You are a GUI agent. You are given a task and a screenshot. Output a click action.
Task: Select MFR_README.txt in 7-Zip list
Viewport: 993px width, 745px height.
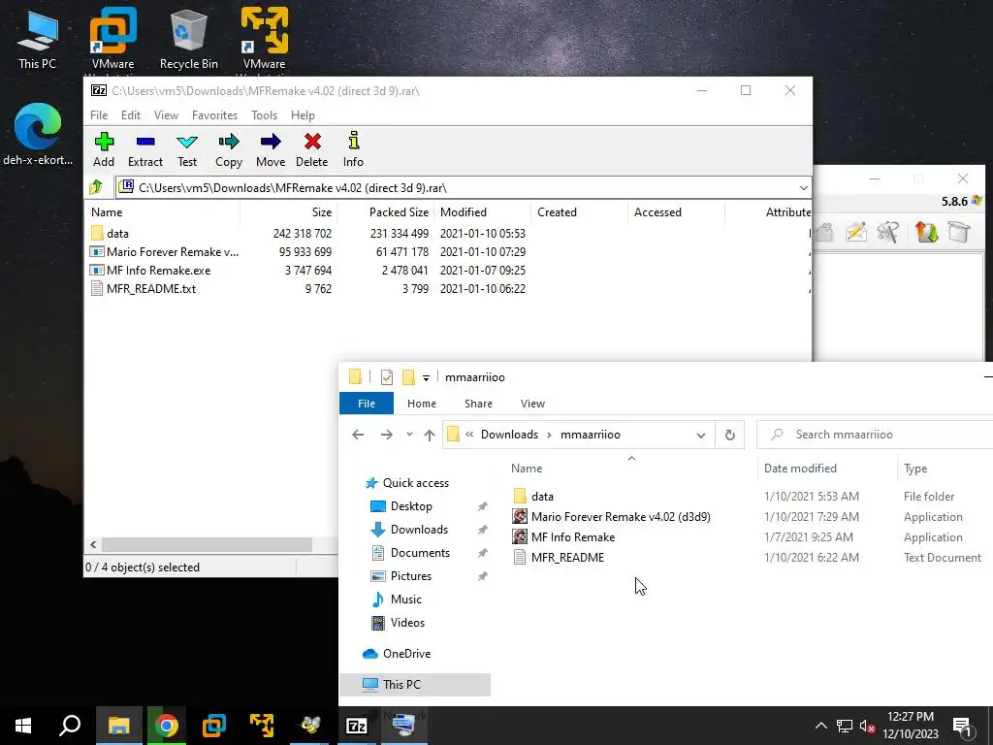click(144, 288)
